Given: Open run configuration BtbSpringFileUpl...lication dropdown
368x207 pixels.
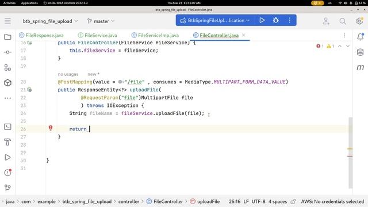Looking at the screenshot, I should [214, 21].
